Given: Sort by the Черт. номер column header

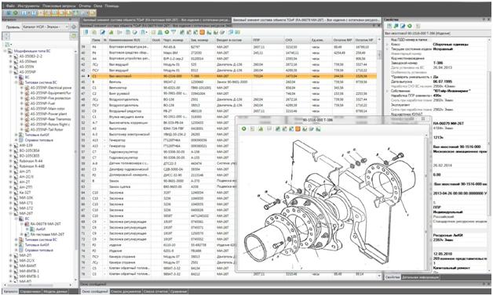Looking at the screenshot, I should coord(175,40).
